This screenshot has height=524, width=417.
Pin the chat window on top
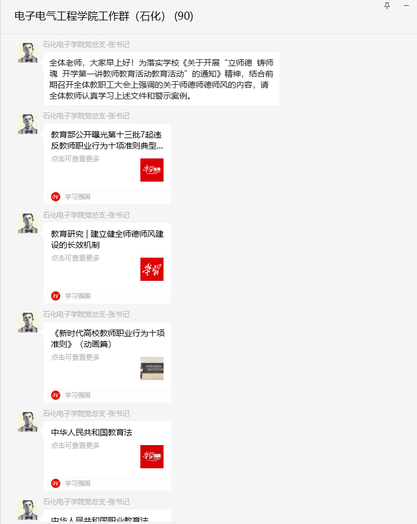[387, 6]
